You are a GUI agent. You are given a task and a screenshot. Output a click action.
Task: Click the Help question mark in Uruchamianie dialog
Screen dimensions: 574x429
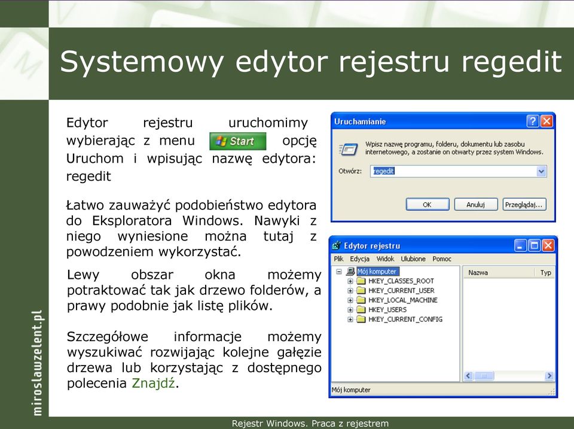(533, 121)
